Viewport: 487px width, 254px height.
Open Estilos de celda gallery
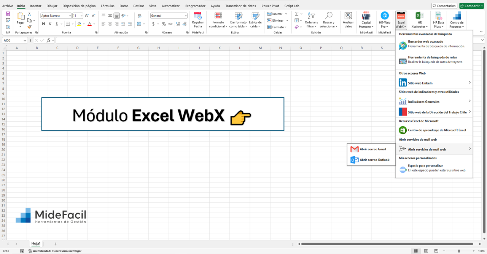[255, 20]
